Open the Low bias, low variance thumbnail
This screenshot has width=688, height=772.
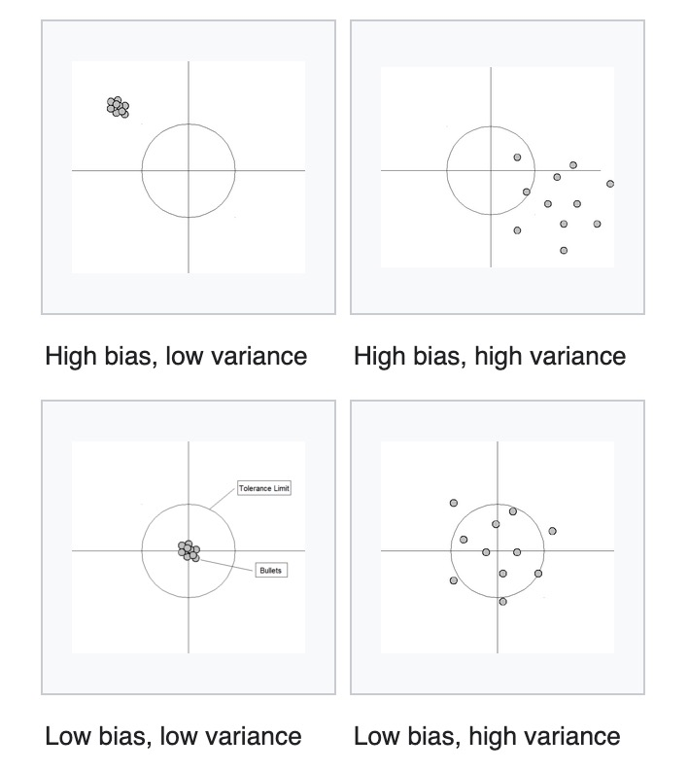tap(189, 547)
